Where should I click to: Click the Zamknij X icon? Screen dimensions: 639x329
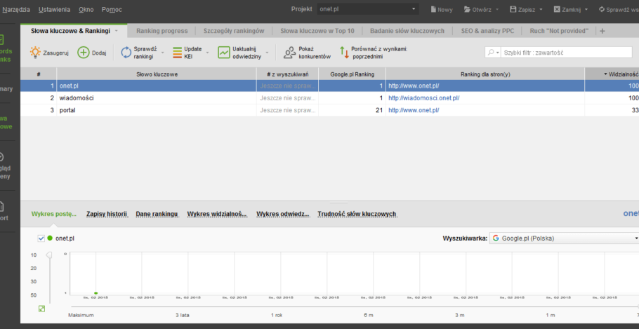557,9
